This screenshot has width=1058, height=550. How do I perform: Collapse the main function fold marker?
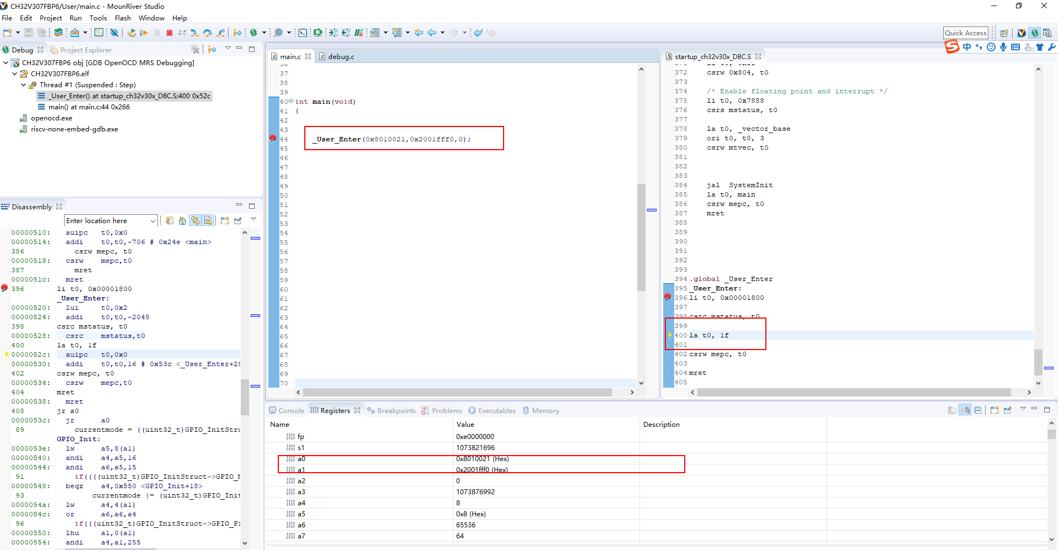point(291,101)
